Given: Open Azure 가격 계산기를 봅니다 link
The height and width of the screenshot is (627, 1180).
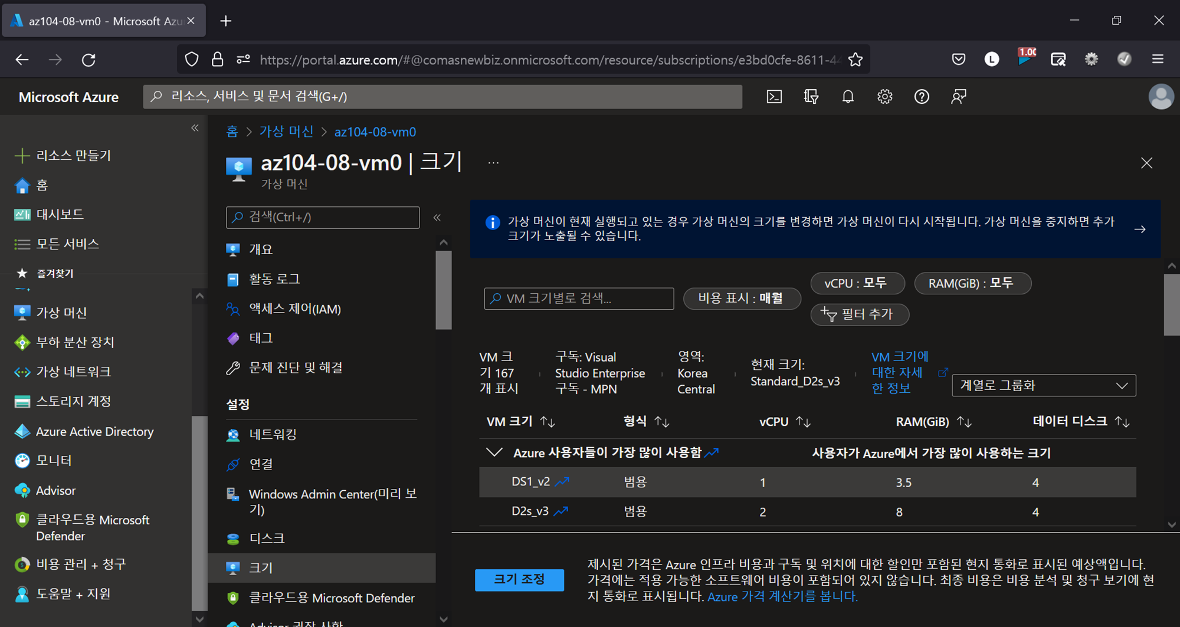Looking at the screenshot, I should point(782,596).
